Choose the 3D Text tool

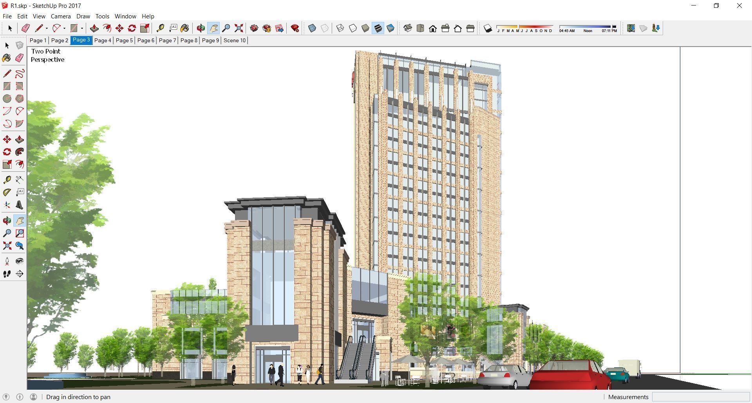pyautogui.click(x=20, y=205)
